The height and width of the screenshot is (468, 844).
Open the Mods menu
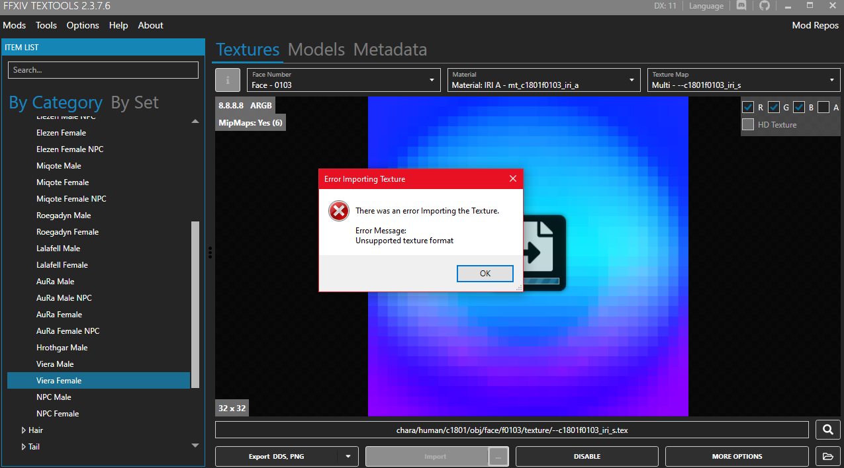pyautogui.click(x=14, y=25)
